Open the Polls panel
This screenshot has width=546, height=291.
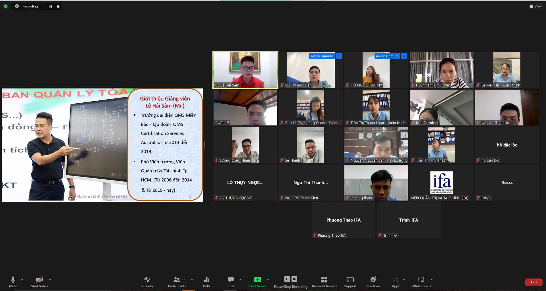(x=206, y=280)
